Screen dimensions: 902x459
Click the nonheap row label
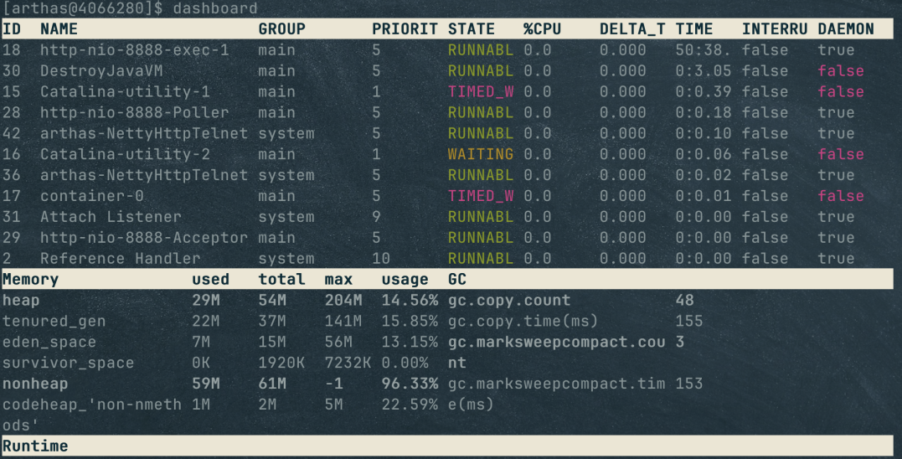click(x=35, y=384)
